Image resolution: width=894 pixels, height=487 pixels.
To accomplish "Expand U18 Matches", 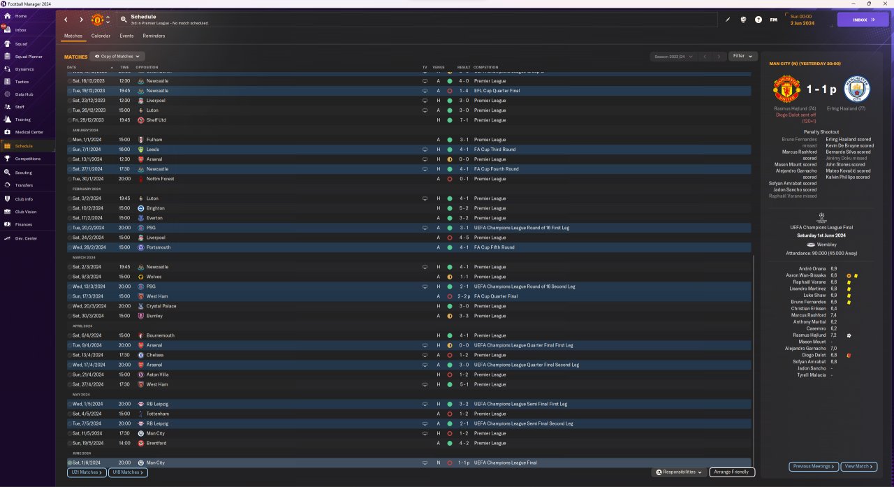I will 129,472.
